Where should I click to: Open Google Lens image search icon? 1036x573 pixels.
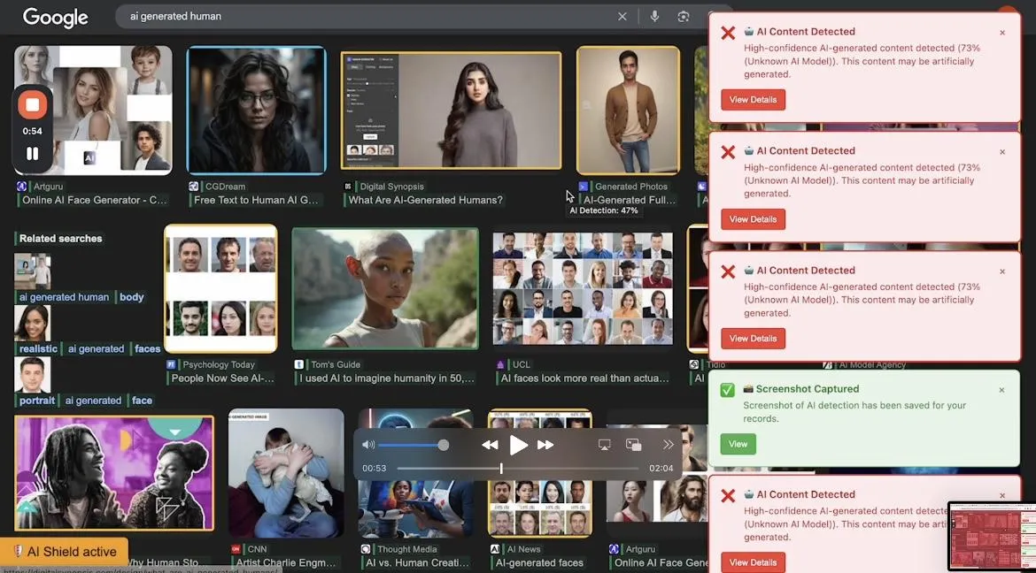[684, 17]
